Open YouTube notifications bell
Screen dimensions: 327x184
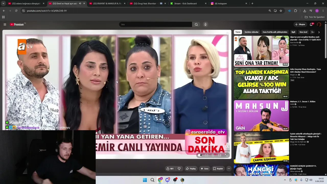(311, 25)
